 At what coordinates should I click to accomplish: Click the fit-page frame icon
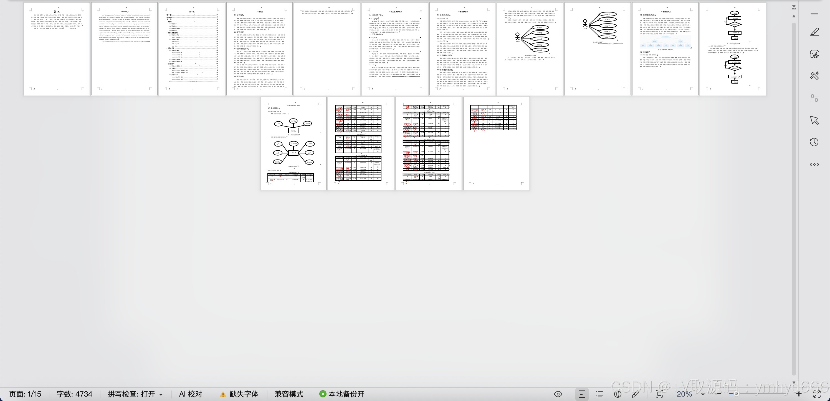pos(659,394)
